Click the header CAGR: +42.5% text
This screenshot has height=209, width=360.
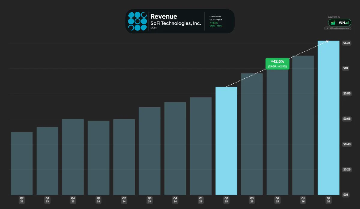tap(216, 26)
